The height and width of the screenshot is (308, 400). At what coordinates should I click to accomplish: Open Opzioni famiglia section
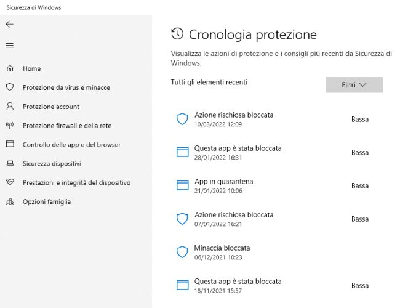pos(47,202)
